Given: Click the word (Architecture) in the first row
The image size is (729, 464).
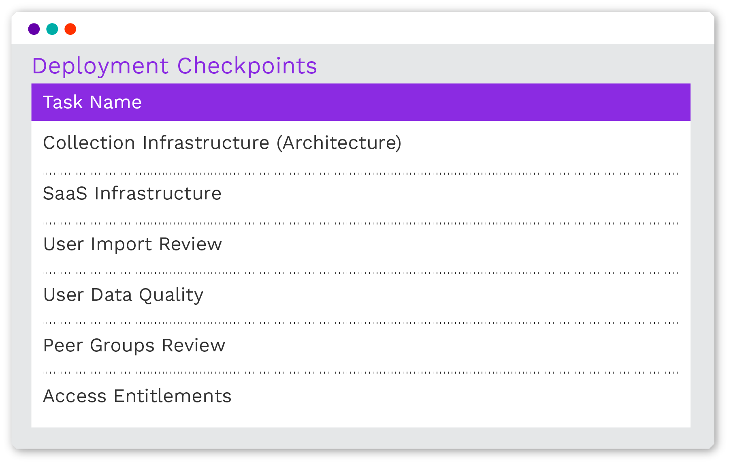Looking at the screenshot, I should [x=339, y=143].
